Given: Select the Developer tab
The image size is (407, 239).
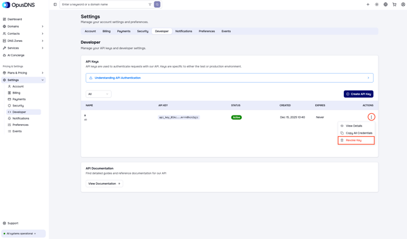Looking at the screenshot, I should 162,31.
